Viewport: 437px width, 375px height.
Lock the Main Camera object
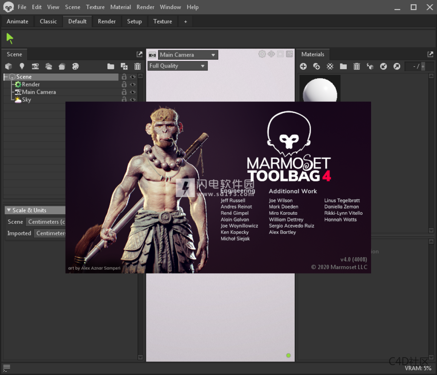coord(124,92)
